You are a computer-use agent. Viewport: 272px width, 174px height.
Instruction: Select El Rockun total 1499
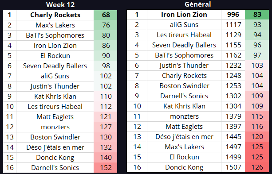[x=233, y=157]
